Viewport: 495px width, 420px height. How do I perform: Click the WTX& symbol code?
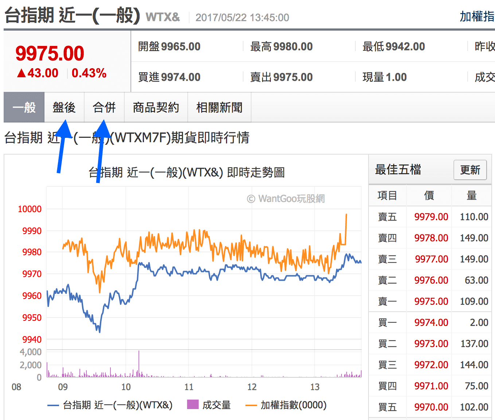pos(163,17)
